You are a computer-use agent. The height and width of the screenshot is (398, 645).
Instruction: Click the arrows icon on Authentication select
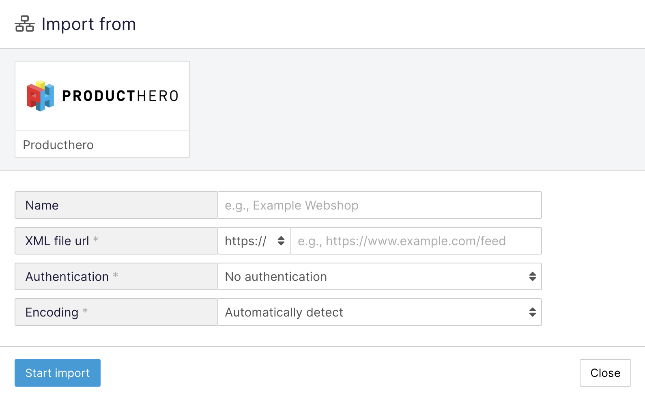tap(532, 276)
